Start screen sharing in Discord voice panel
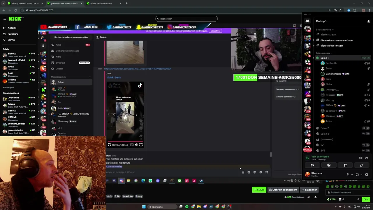Screen dimensions: 373x210 coord(329,165)
